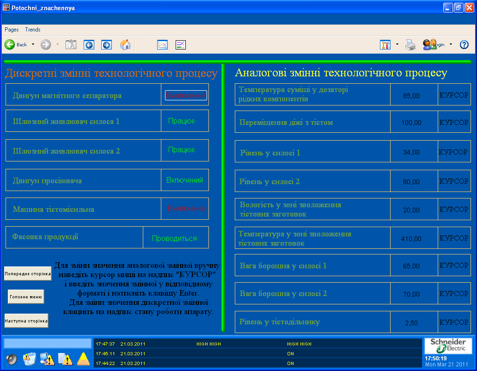This screenshot has width=477, height=371.
Task: Click the alarm silence speaker icon
Action: pyautogui.click(x=12, y=359)
